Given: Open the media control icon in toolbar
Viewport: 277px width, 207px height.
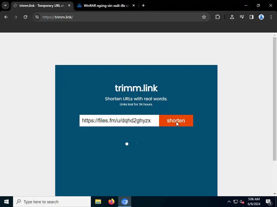Looking at the screenshot, I should (242, 17).
